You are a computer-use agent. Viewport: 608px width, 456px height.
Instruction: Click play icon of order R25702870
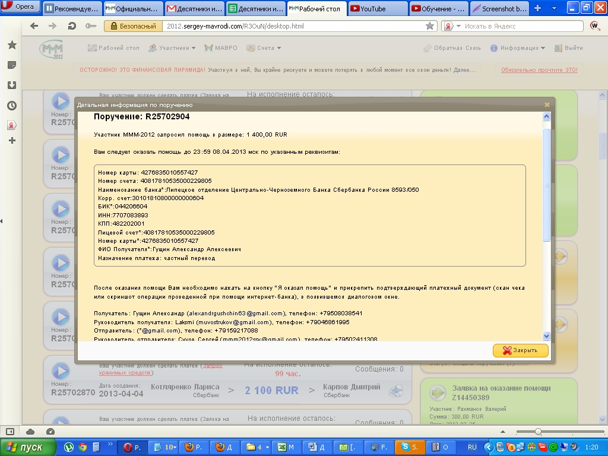[x=61, y=371]
